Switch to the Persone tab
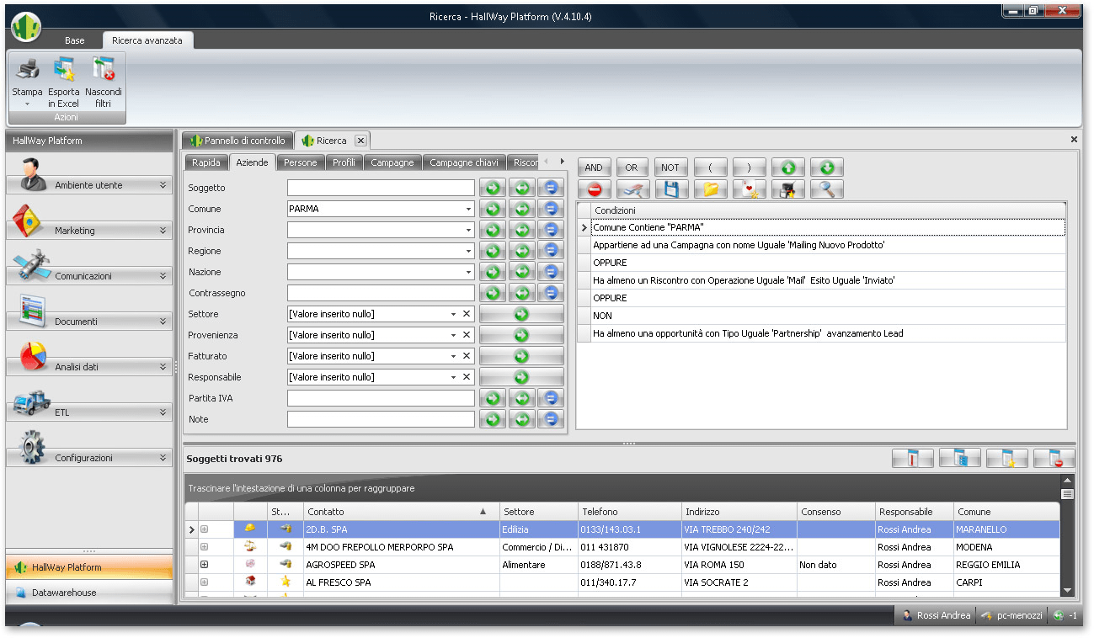Screen dimensions: 1094x638 (x=300, y=162)
